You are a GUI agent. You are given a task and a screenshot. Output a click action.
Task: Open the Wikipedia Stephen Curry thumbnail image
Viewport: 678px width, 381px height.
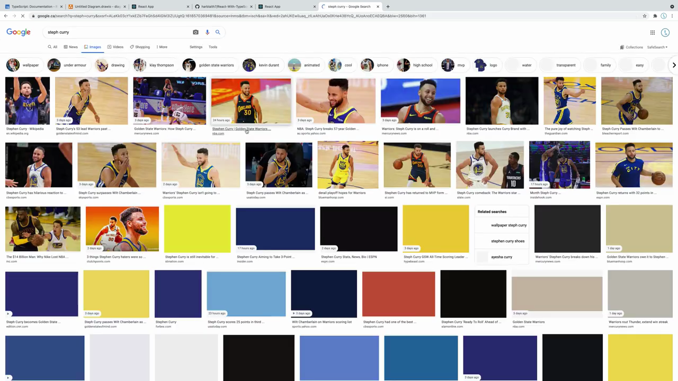28,101
